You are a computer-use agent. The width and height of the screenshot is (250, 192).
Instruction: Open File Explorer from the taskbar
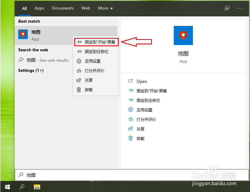[37, 187]
